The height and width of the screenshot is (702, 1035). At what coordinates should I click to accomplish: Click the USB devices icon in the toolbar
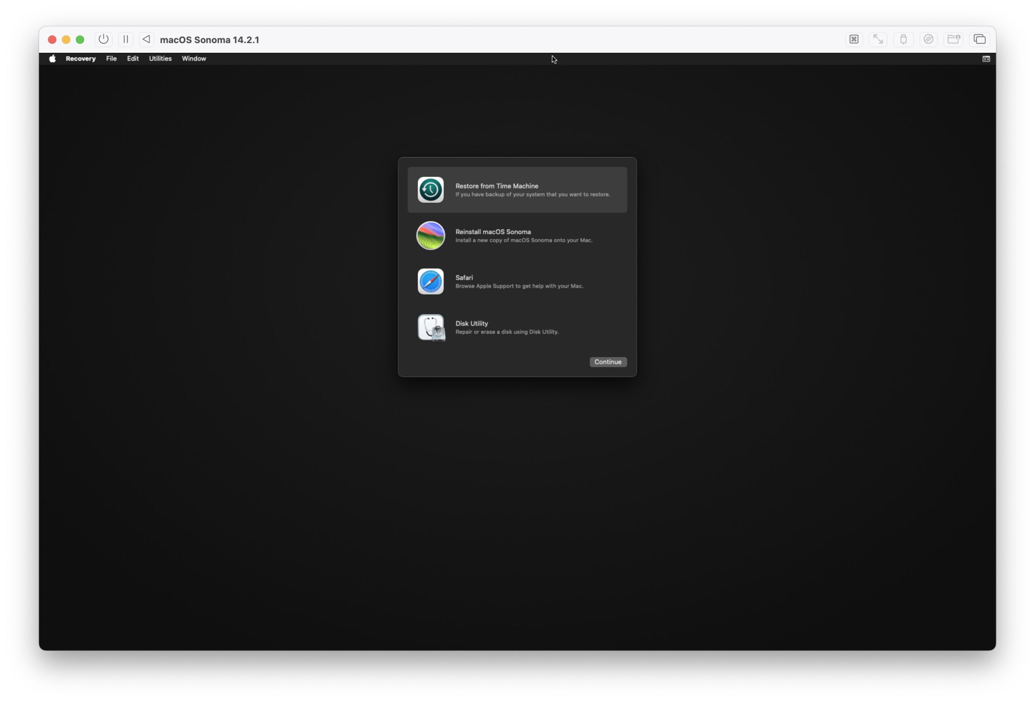904,39
